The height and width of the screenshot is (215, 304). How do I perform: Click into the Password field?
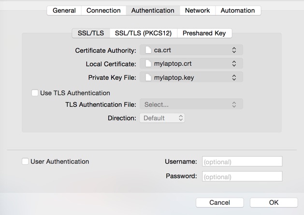242,176
